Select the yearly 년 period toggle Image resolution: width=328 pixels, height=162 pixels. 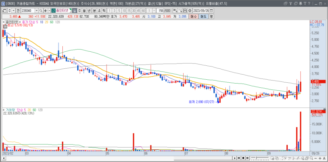(89, 11)
